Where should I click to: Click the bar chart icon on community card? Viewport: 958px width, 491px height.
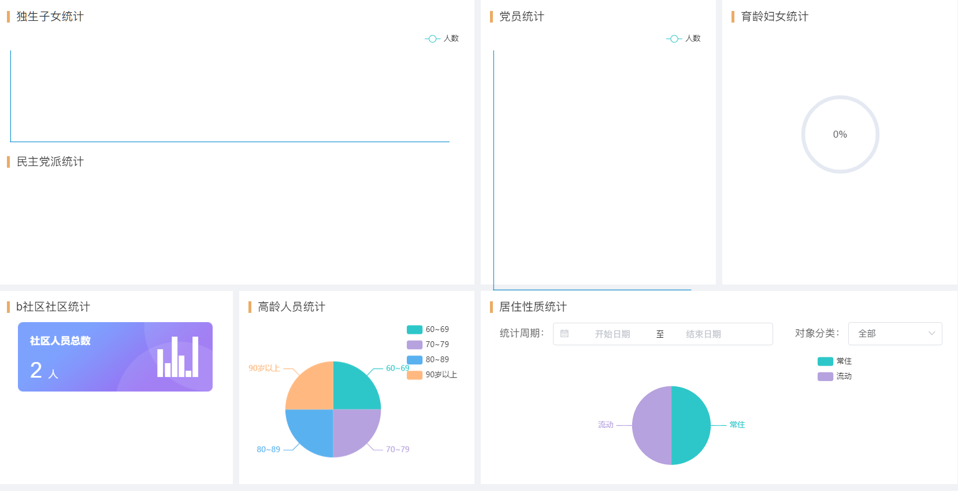tap(178, 357)
